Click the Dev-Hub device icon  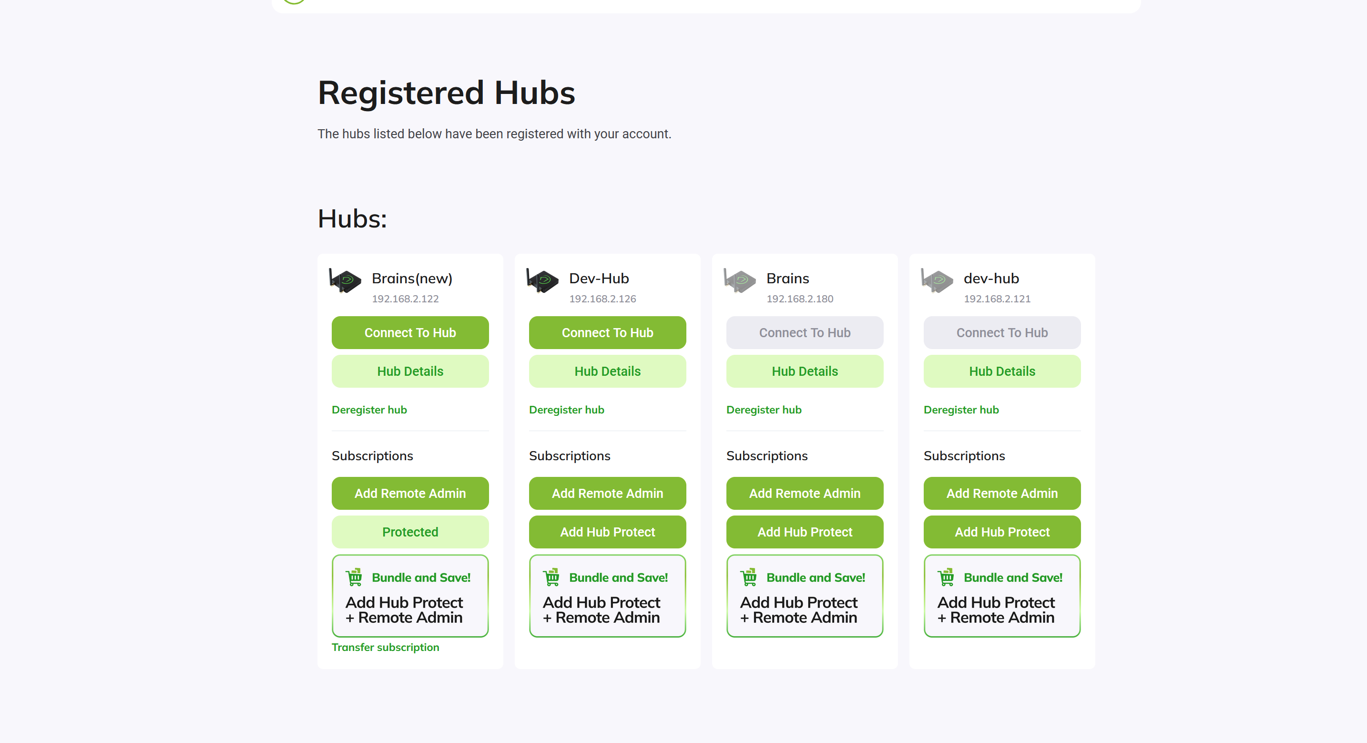coord(542,280)
